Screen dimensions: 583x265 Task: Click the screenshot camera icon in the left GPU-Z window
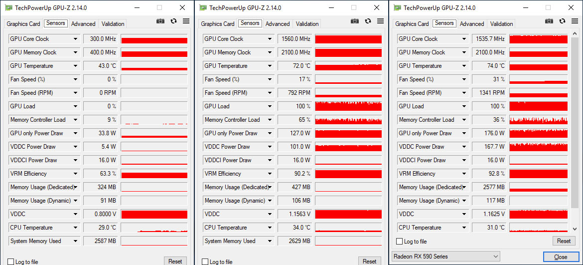click(x=160, y=21)
